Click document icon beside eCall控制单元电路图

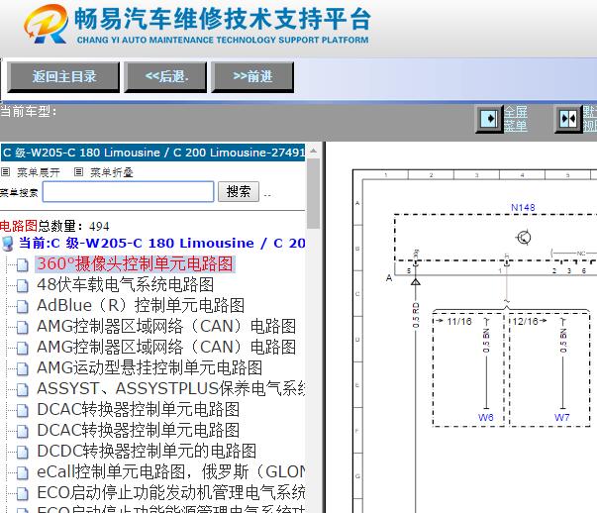pos(23,473)
